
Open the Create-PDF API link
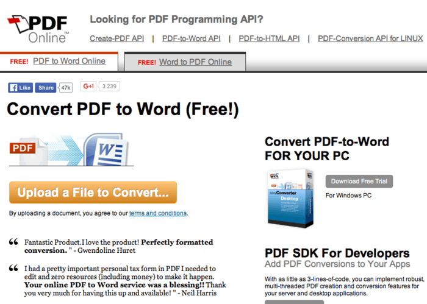[x=117, y=38]
